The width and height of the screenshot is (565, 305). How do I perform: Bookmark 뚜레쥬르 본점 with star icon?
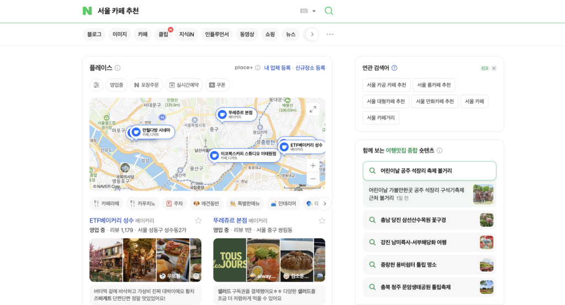coord(322,221)
